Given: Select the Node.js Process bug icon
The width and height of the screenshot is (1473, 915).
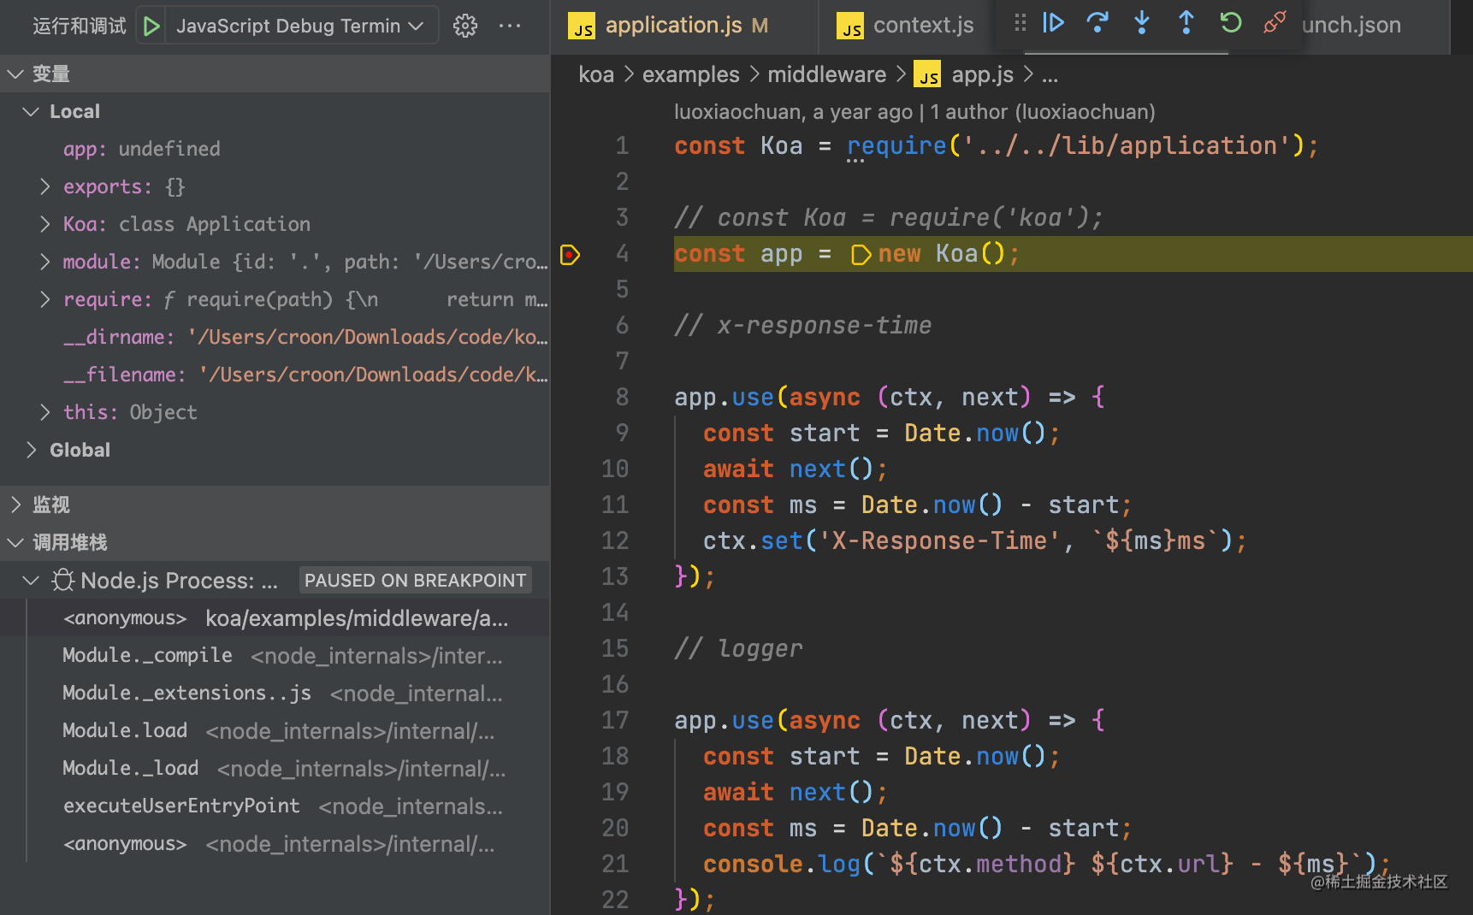Looking at the screenshot, I should pyautogui.click(x=62, y=581).
